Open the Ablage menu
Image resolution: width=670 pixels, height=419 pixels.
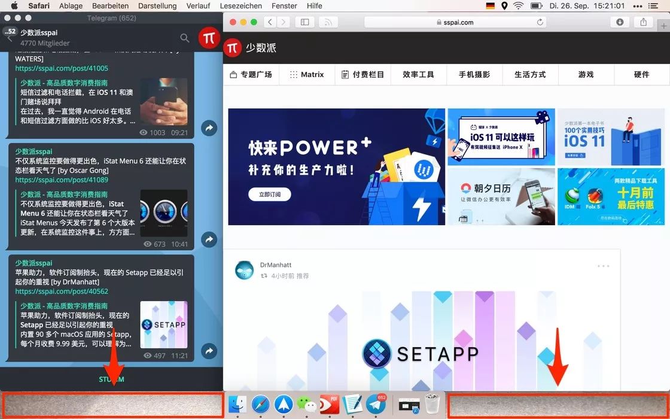coord(71,6)
